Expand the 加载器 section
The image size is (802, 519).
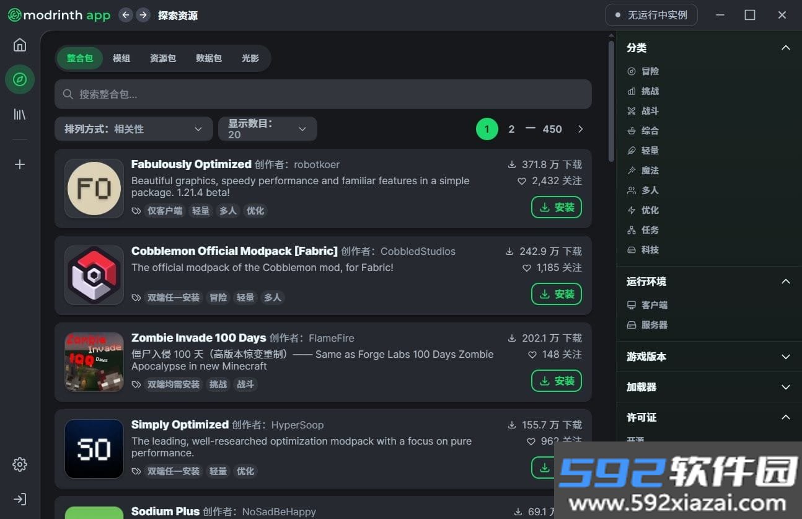(786, 387)
